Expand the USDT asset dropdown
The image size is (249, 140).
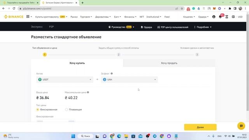coord(65,79)
